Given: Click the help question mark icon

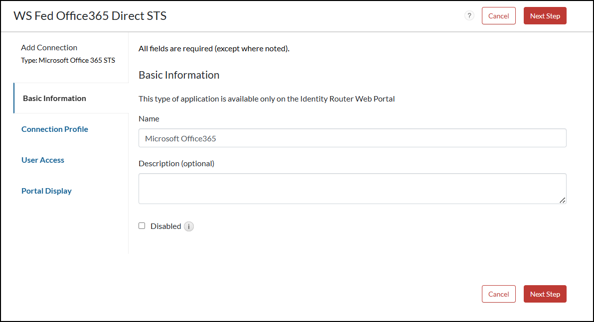Looking at the screenshot, I should pos(469,16).
